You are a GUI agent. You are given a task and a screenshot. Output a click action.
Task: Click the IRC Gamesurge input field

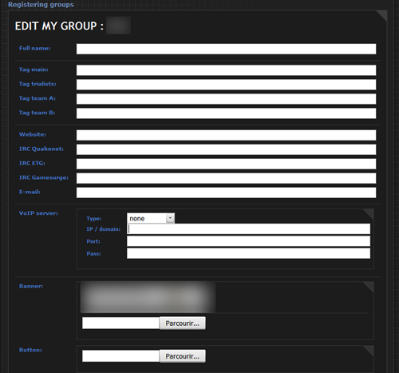coord(226,178)
